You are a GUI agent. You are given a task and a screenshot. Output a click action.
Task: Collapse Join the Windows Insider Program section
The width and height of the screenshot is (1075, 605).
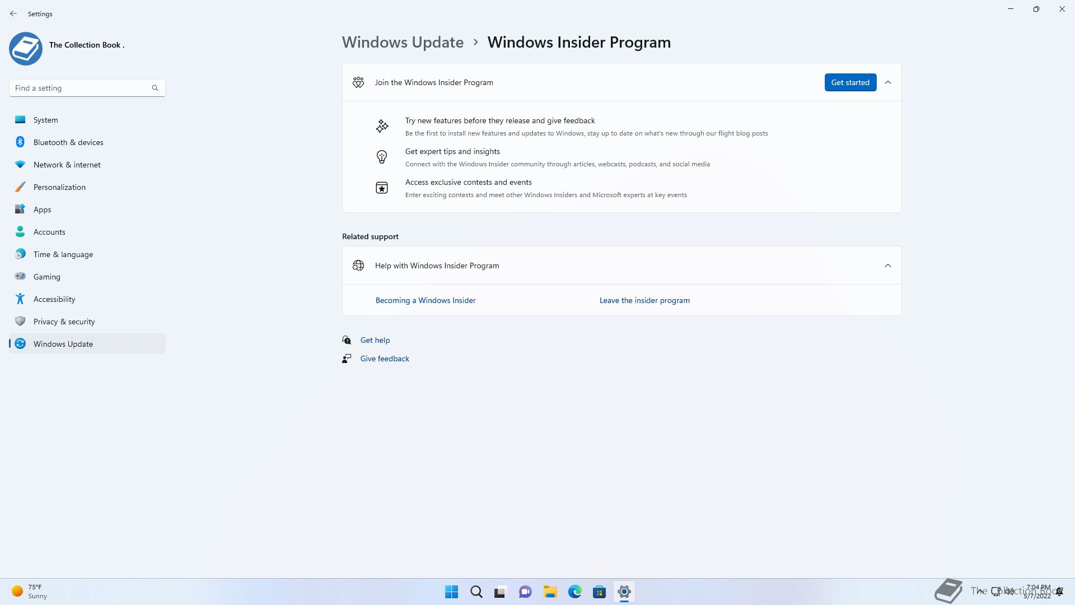(x=888, y=82)
